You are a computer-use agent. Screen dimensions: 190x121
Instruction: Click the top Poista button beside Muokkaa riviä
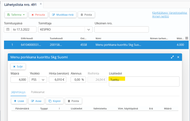[x=86, y=15]
